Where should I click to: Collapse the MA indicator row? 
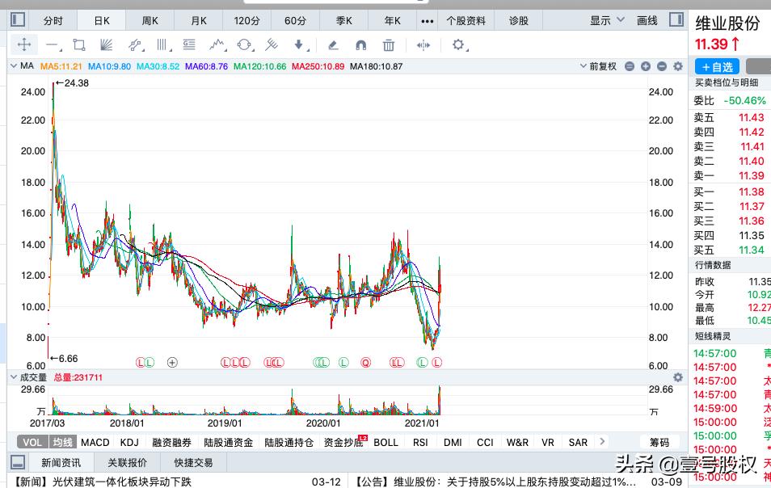[14, 65]
